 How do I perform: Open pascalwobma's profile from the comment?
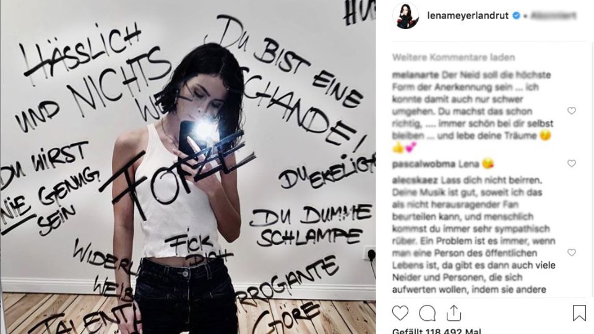tap(423, 165)
